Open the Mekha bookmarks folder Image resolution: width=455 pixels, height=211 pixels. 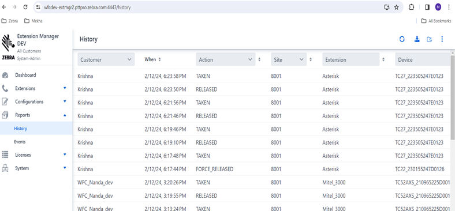point(33,21)
